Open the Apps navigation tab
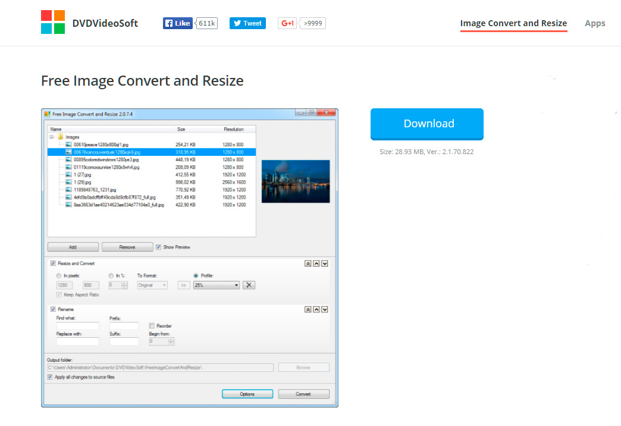This screenshot has height=426, width=621. [x=595, y=23]
